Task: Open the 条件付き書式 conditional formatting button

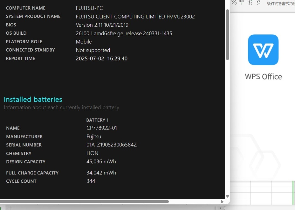Action: (x=281, y=3)
